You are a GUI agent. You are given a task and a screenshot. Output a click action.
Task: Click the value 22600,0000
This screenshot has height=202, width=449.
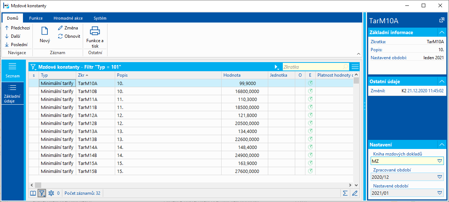(x=247, y=139)
